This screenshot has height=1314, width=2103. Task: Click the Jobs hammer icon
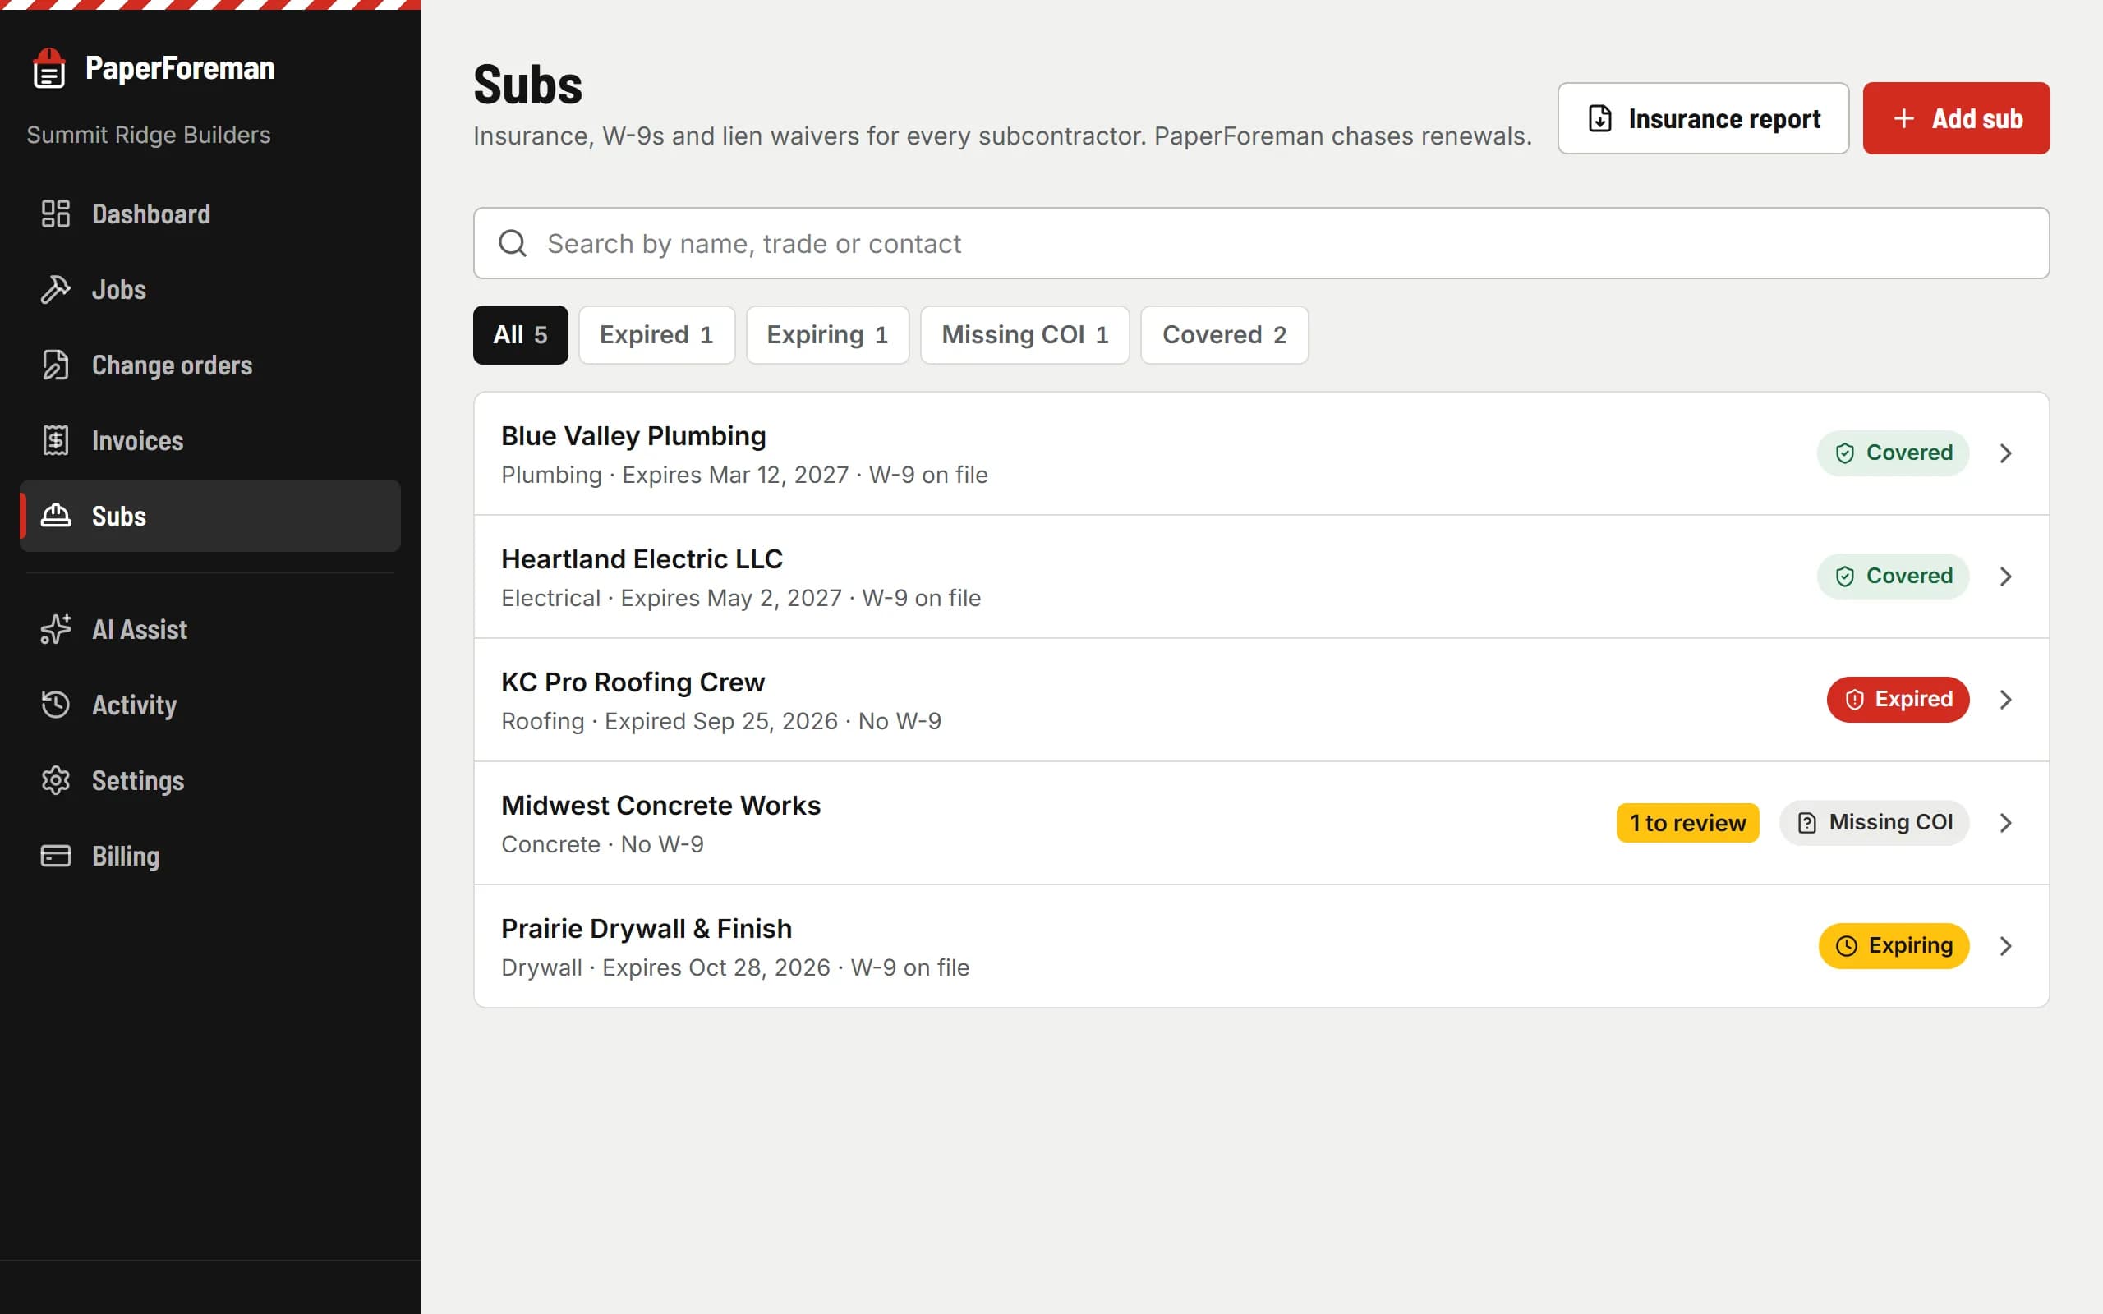pos(56,289)
